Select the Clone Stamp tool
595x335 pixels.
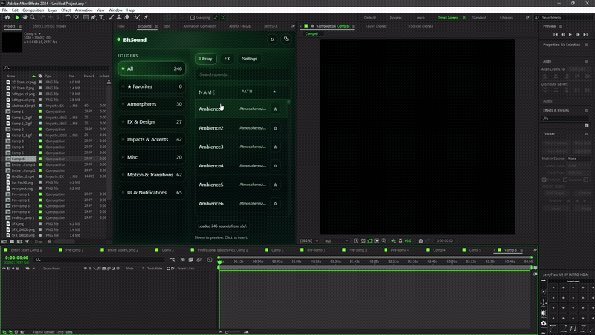pos(119,17)
